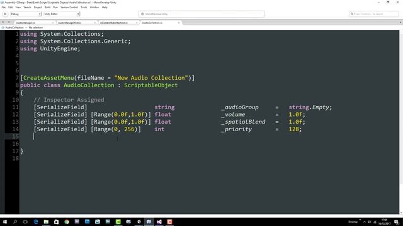Click the _spatialBlend field name
Viewport: 403px width, 226px height.
coord(243,122)
